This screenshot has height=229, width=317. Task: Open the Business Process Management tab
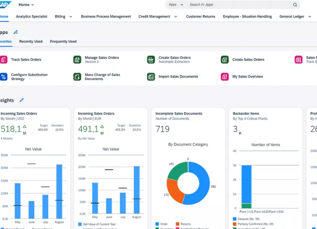point(106,16)
